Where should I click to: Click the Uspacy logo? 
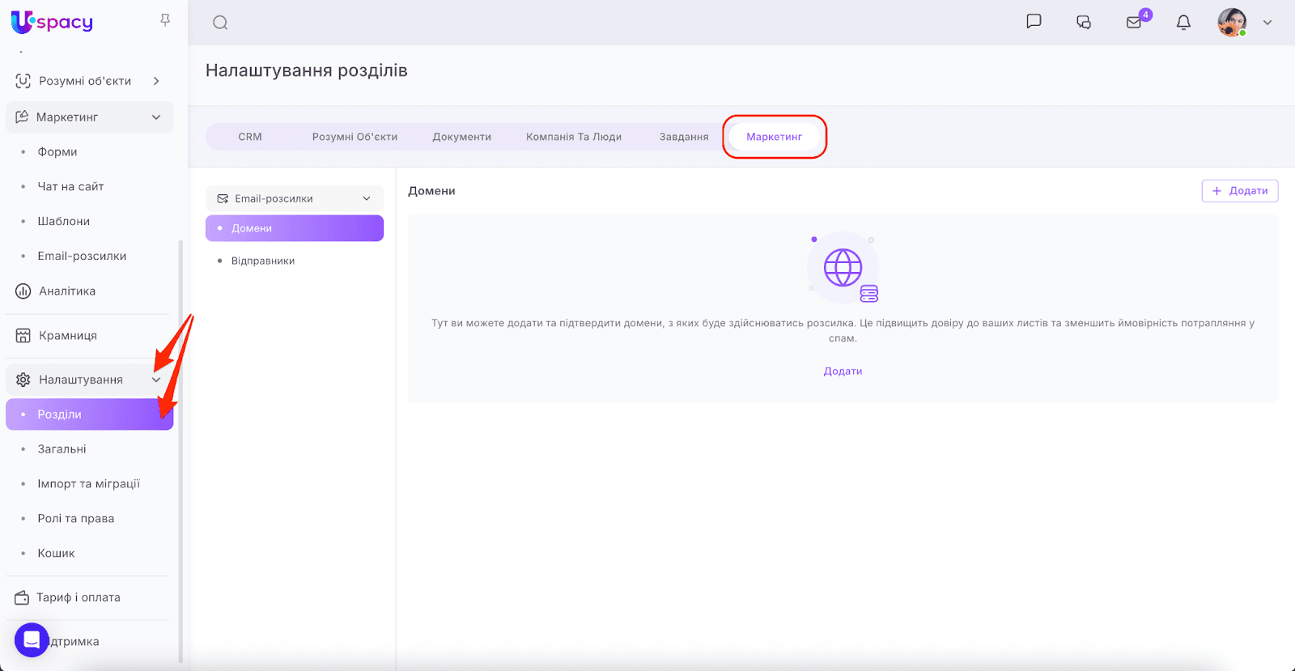tap(53, 23)
